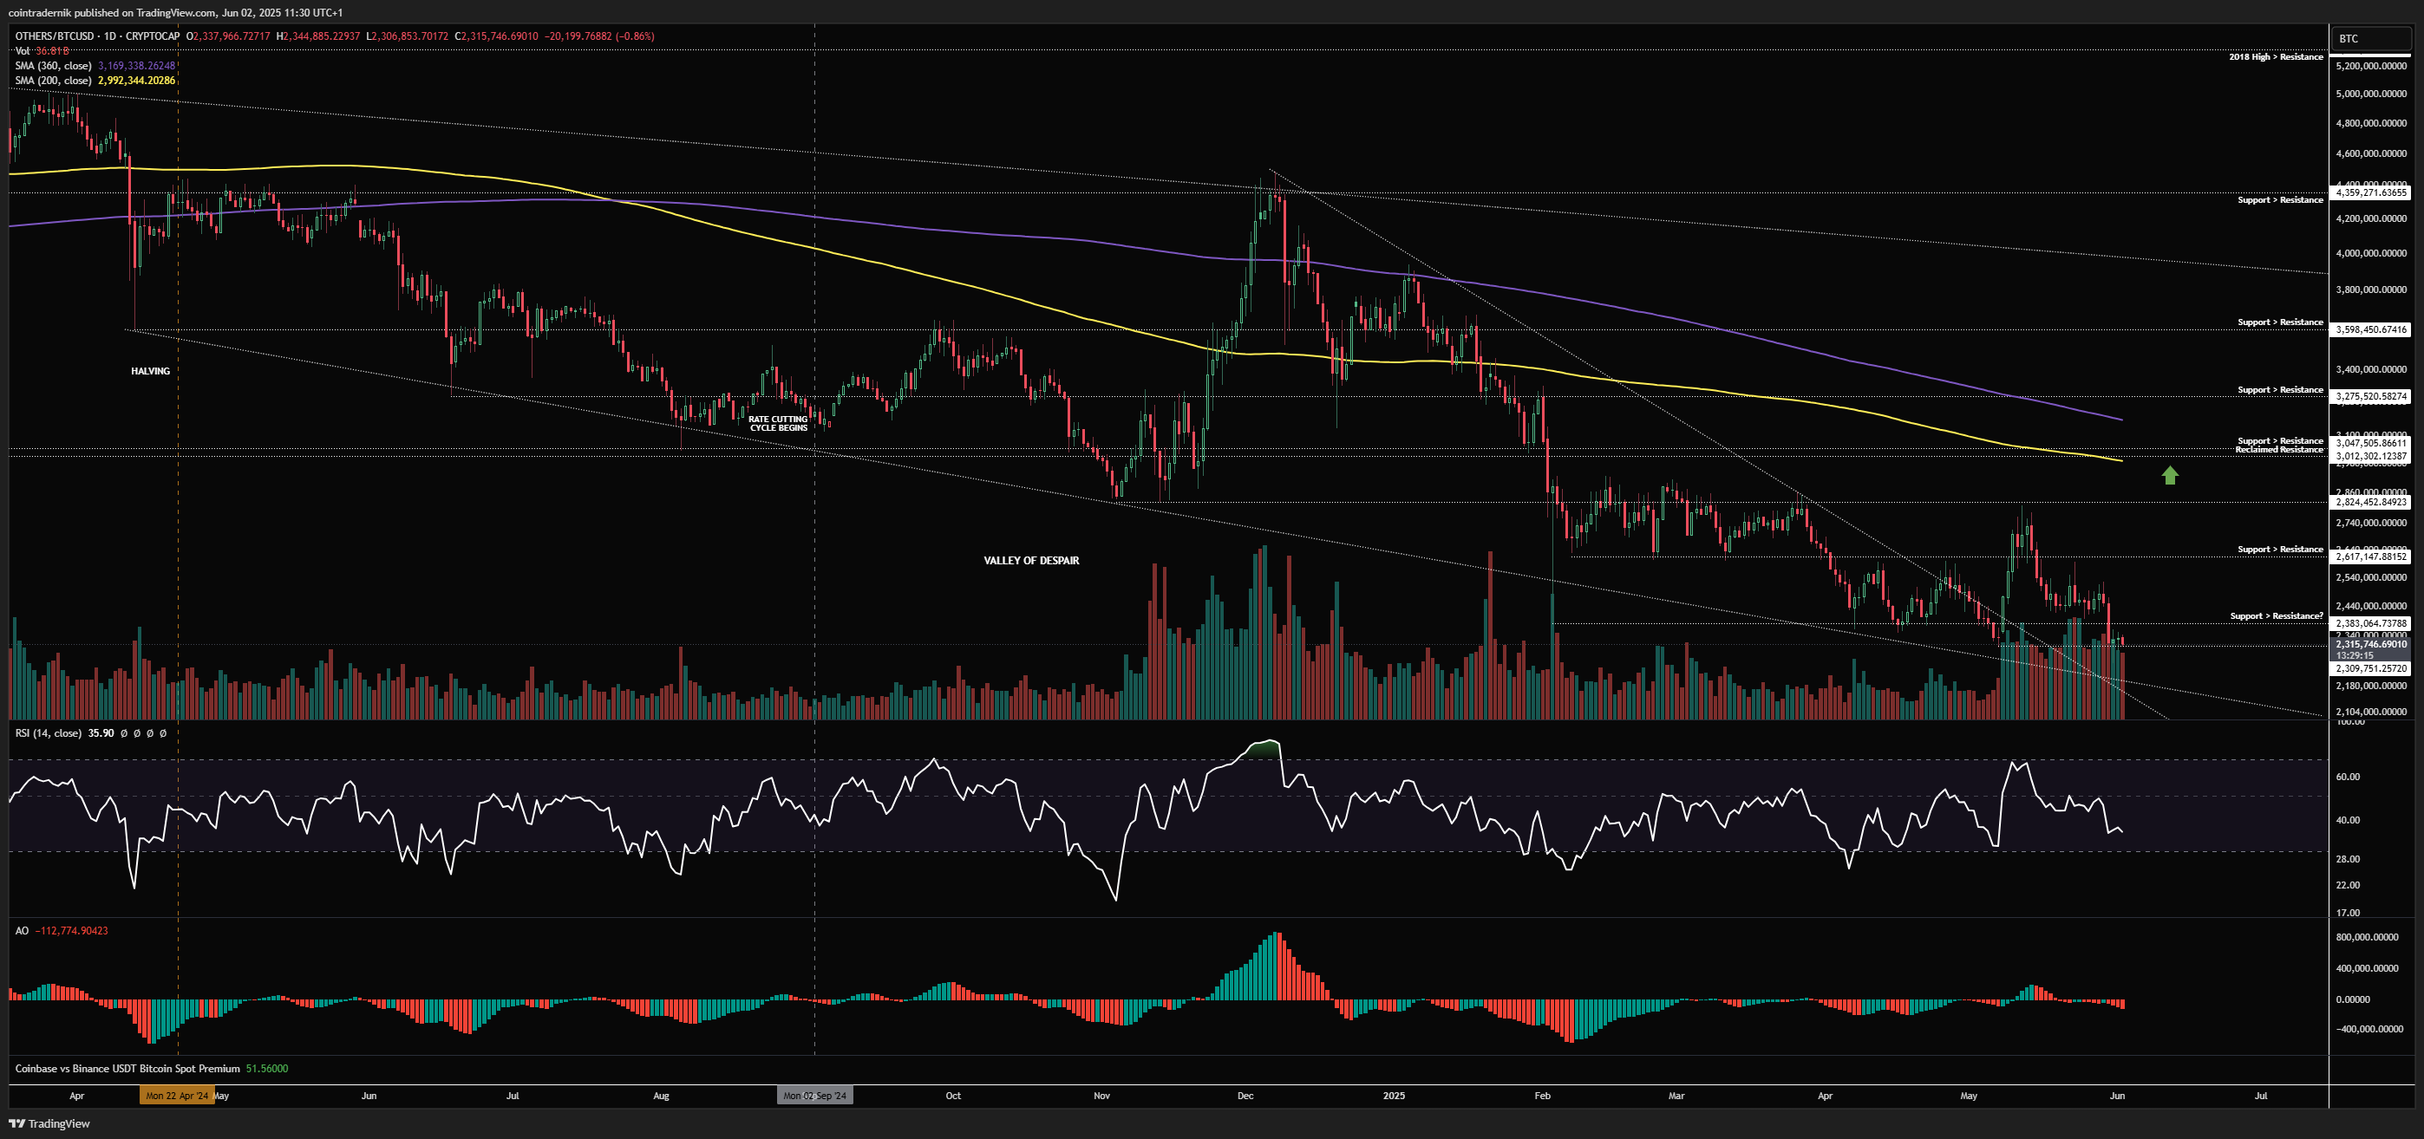Click the Mon 02 Sep '24 date label
This screenshot has height=1139, width=2424.
[x=815, y=1096]
